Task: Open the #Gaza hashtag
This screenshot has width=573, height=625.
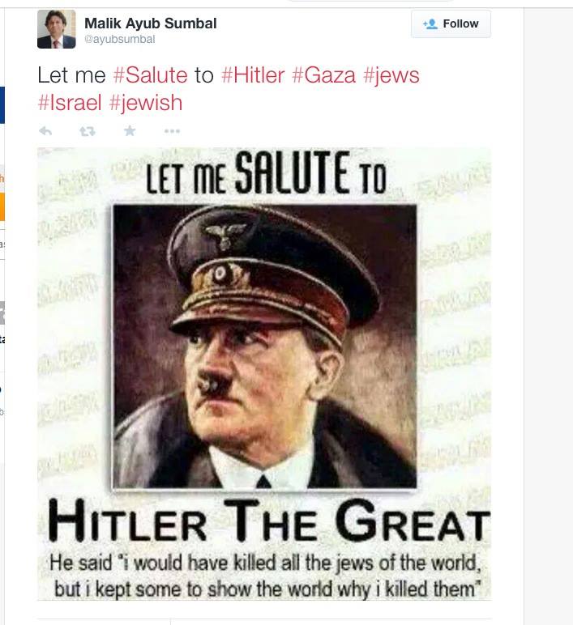Action: point(323,75)
